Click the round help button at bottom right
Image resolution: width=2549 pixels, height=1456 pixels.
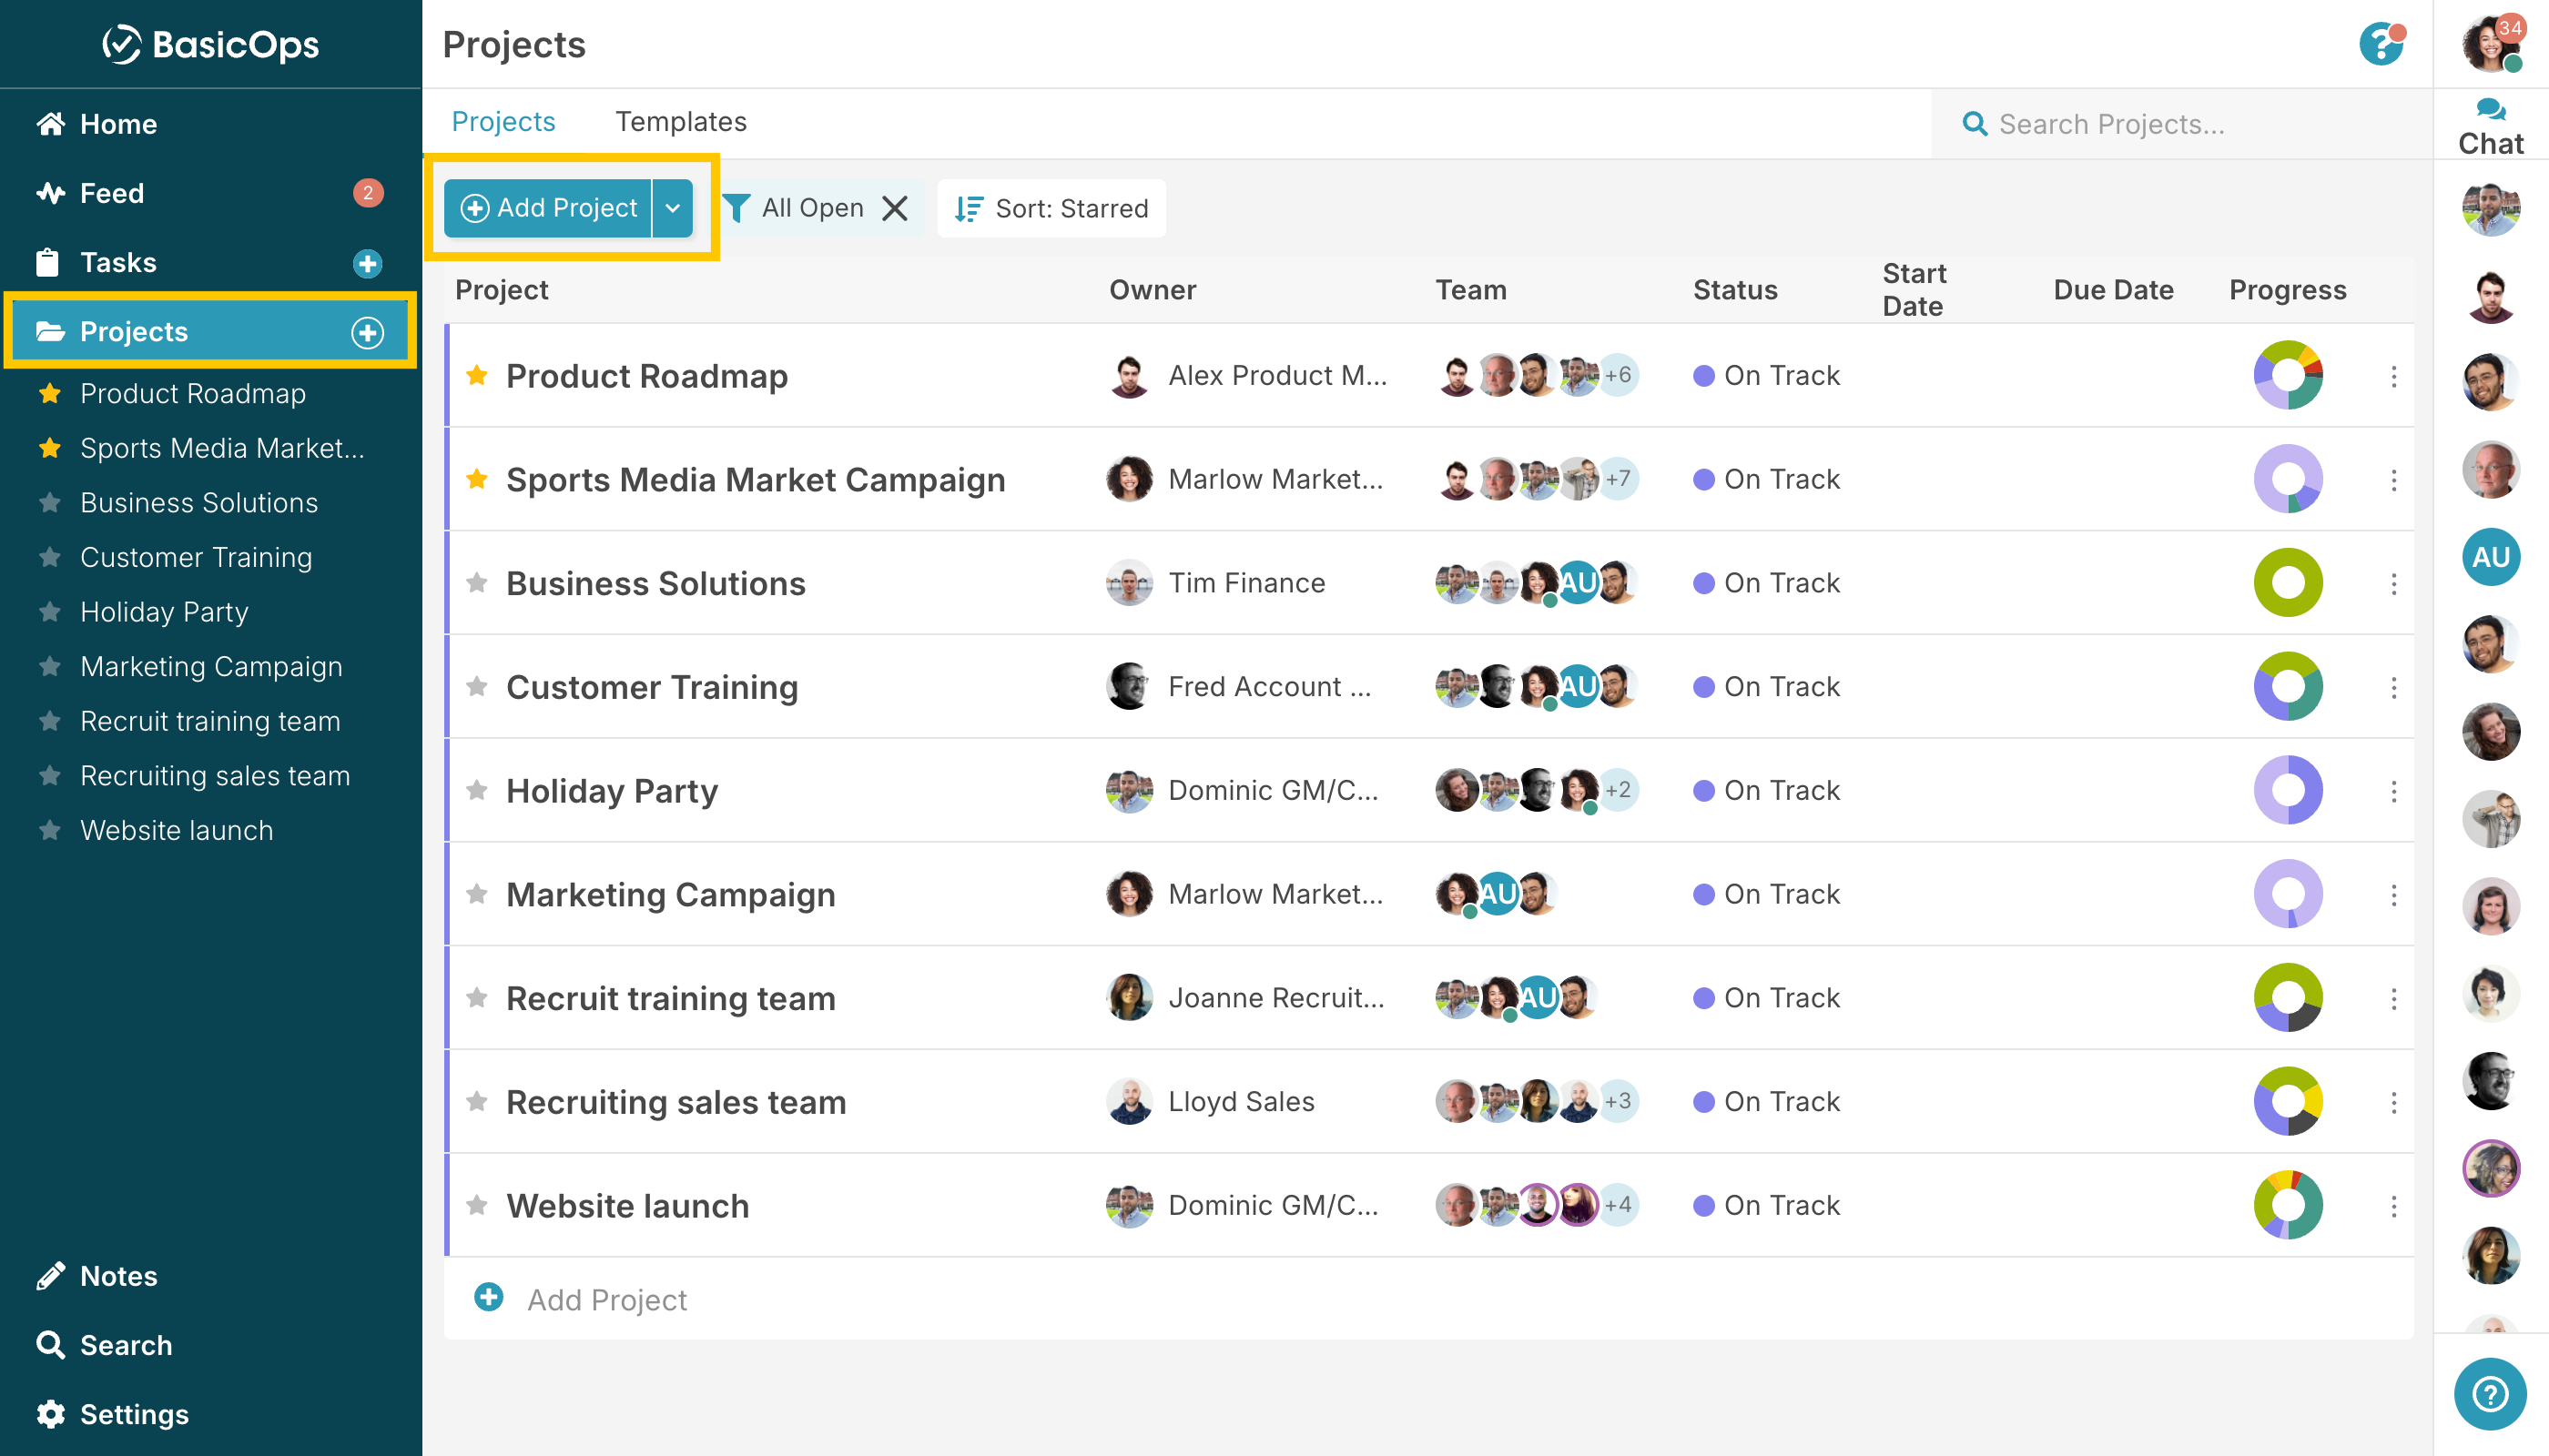point(2489,1393)
